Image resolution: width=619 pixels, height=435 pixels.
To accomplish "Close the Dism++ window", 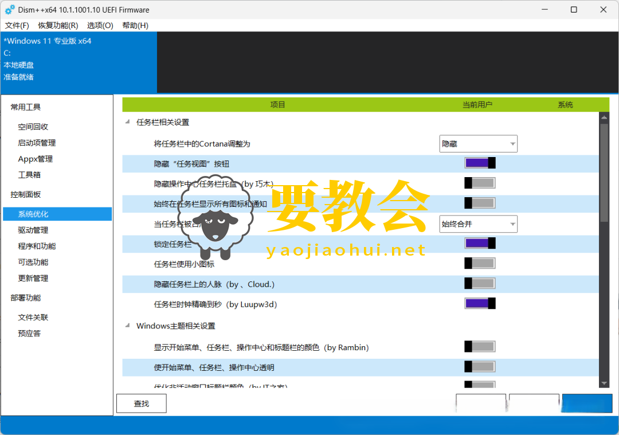I will click(603, 10).
